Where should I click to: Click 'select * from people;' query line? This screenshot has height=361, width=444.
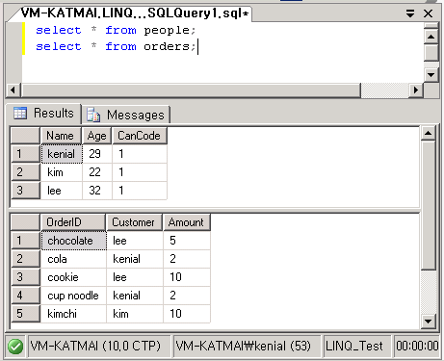tap(116, 30)
